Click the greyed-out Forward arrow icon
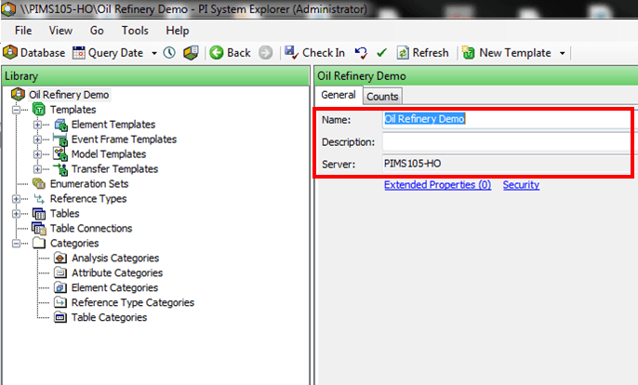The image size is (638, 385). (266, 52)
